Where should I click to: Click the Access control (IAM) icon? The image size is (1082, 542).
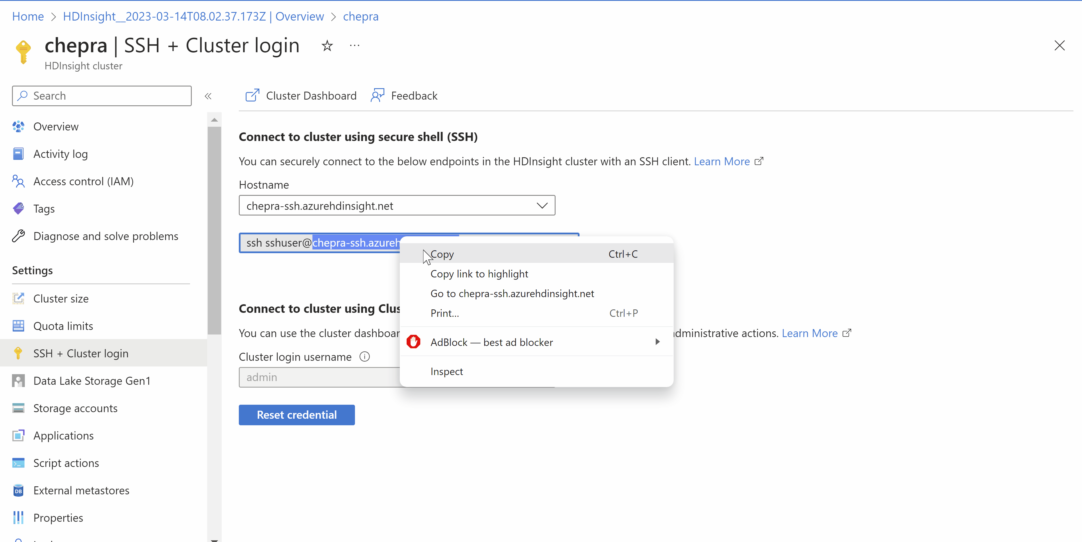pos(18,181)
